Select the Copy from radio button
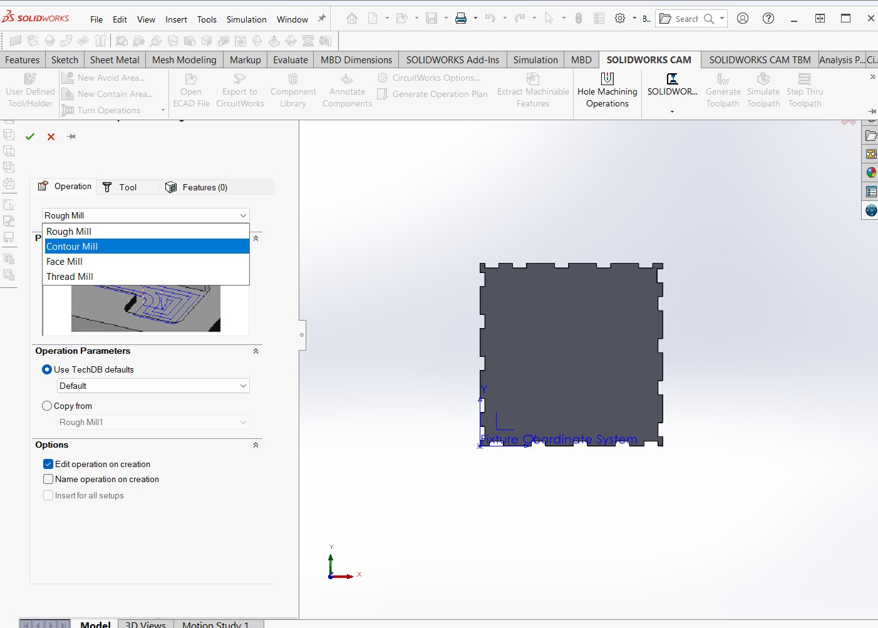 click(x=47, y=406)
